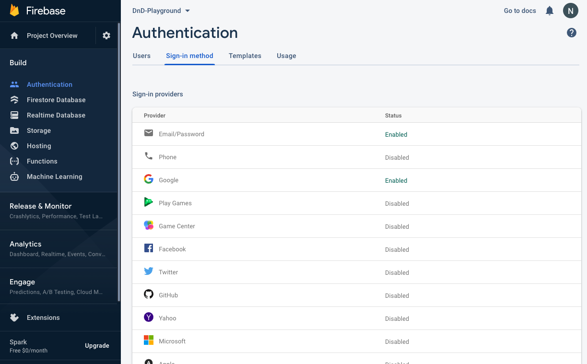Image resolution: width=587 pixels, height=364 pixels.
Task: Click the Status column header
Action: click(x=393, y=116)
